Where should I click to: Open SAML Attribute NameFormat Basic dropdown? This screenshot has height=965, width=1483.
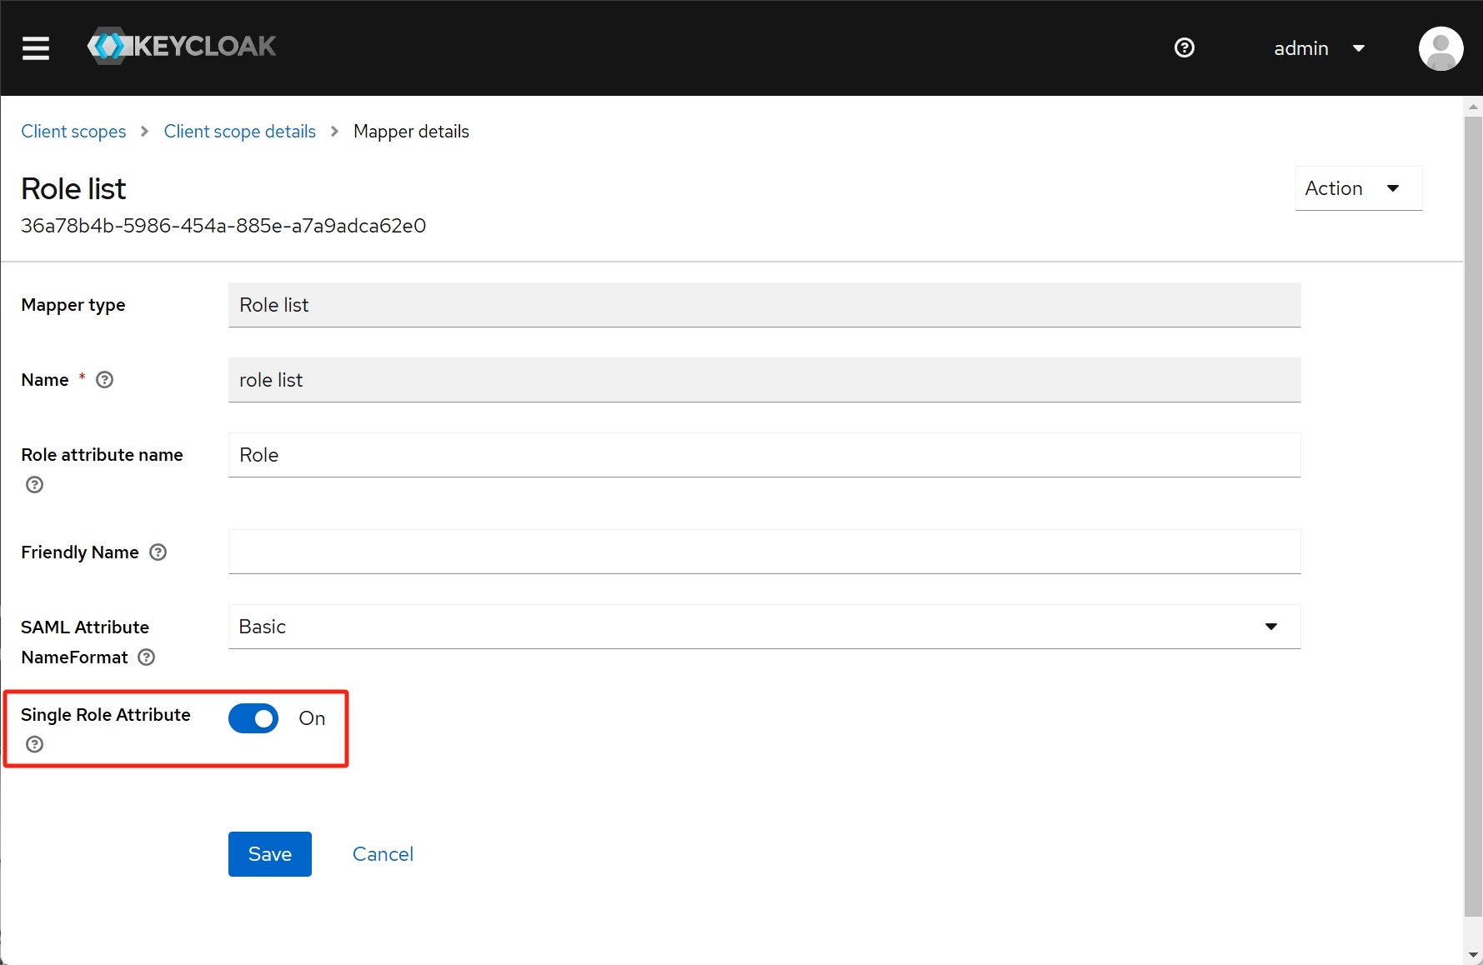(764, 627)
